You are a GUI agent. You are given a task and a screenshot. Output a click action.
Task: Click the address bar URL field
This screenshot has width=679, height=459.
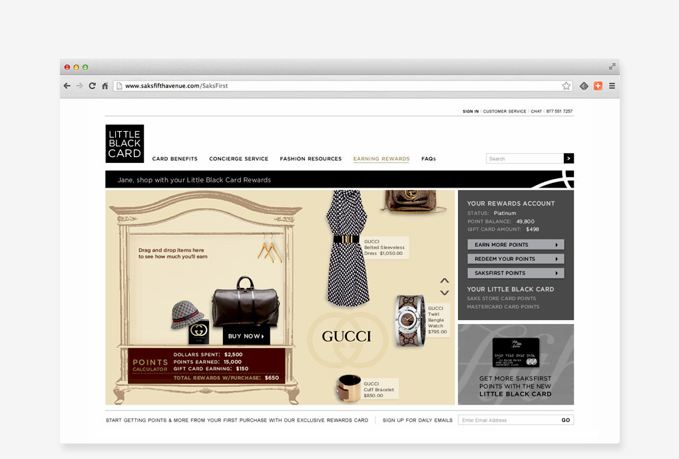tap(342, 86)
